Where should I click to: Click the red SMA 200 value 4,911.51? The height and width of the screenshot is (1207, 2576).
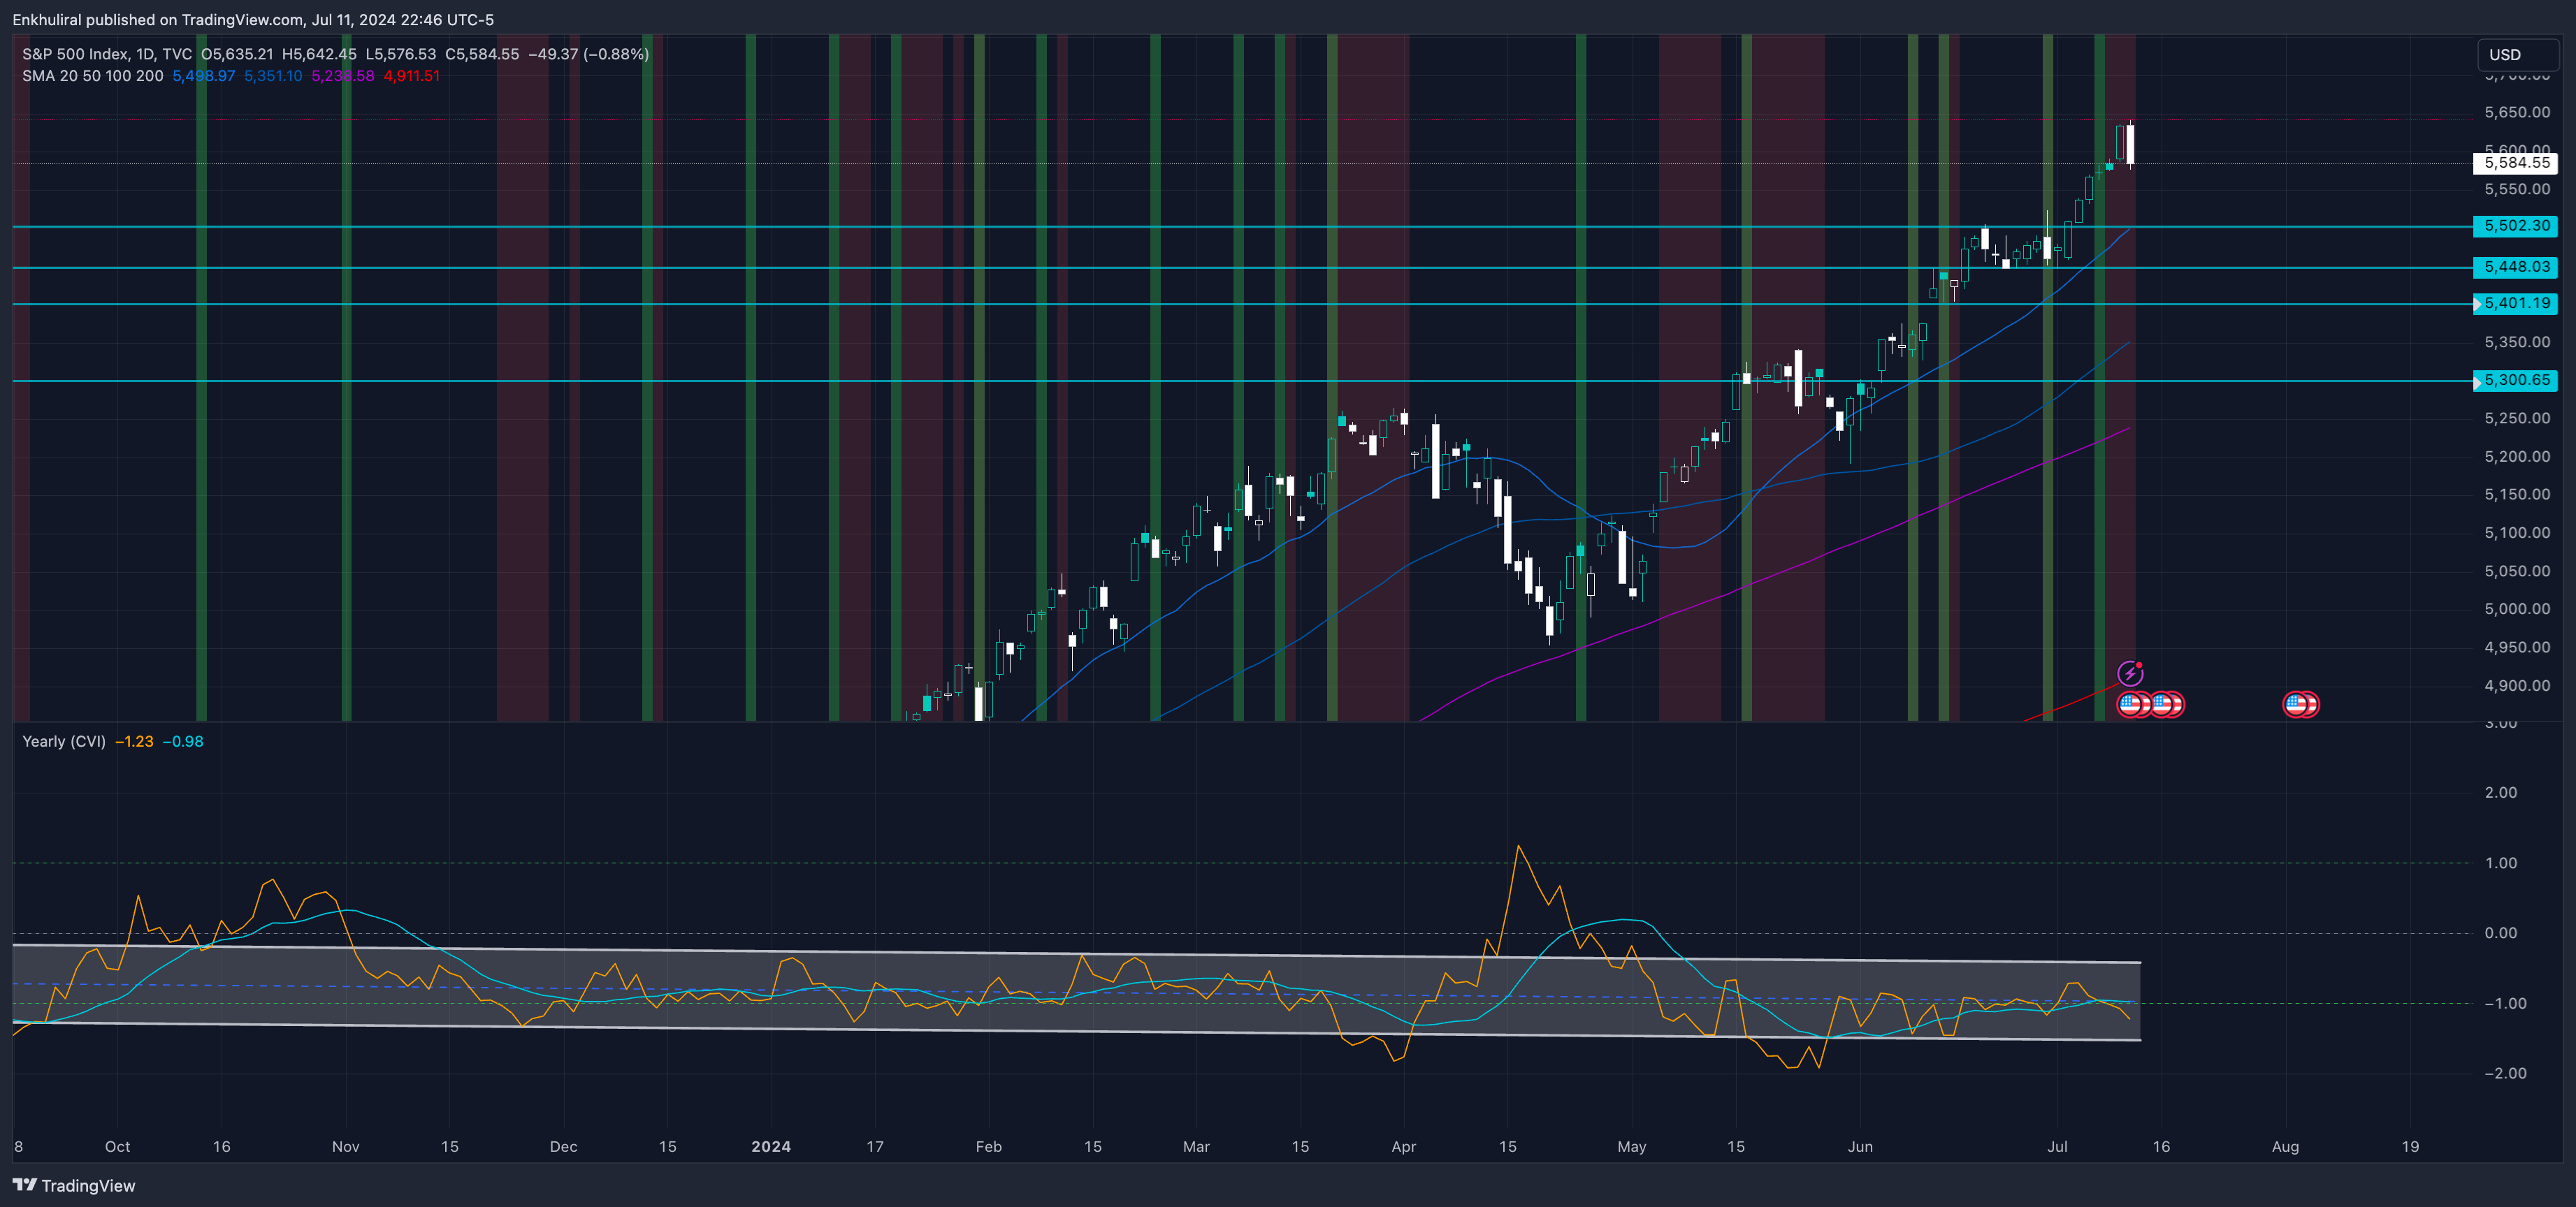(x=411, y=76)
